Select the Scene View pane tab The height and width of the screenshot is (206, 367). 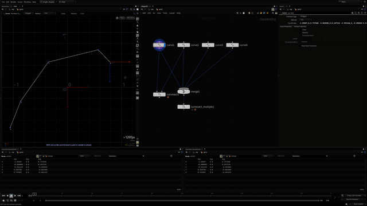coord(5,6)
